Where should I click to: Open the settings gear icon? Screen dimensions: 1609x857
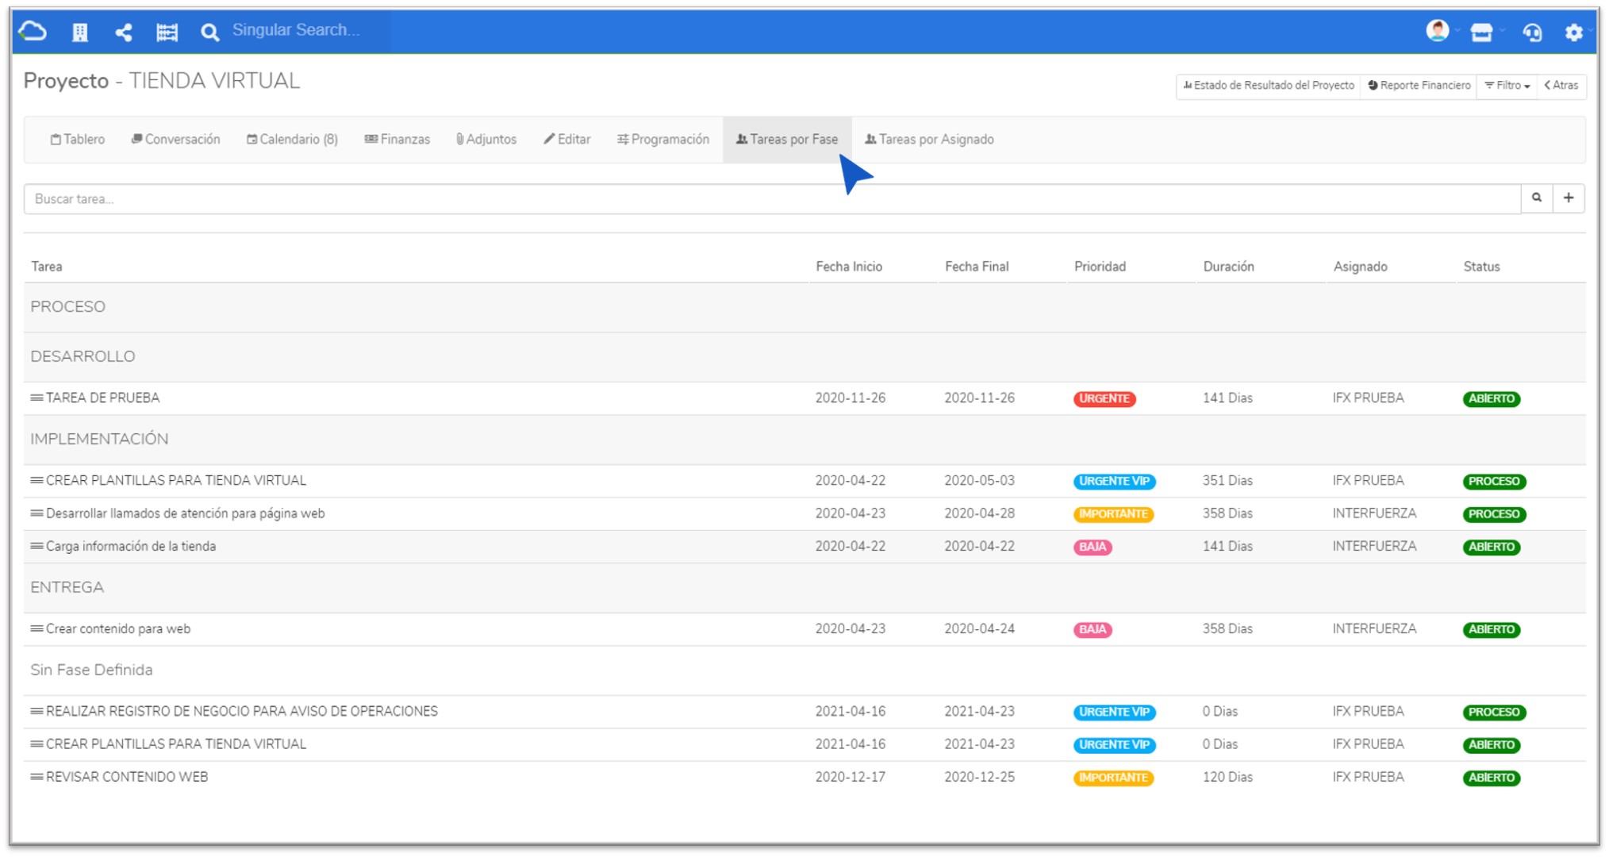pyautogui.click(x=1574, y=33)
